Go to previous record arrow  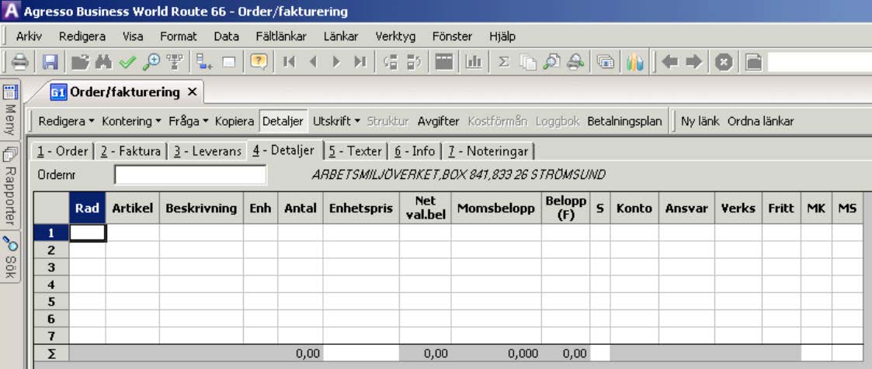[x=313, y=61]
